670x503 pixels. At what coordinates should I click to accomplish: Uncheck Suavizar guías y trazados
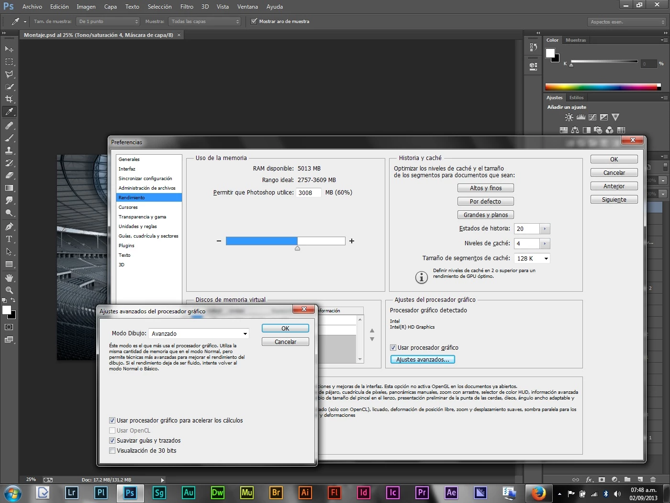(x=112, y=441)
